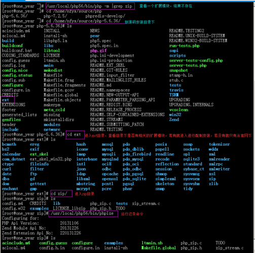Select the EXTENSIONS file name

14,105
